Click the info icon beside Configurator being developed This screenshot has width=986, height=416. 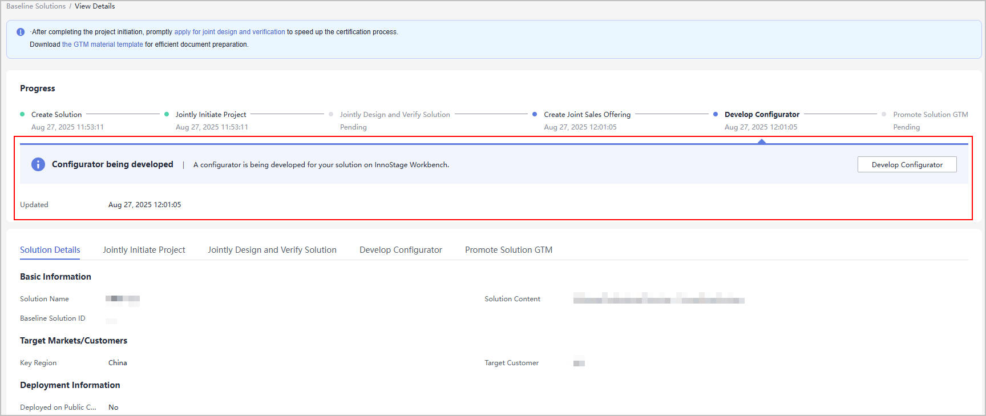click(x=38, y=164)
